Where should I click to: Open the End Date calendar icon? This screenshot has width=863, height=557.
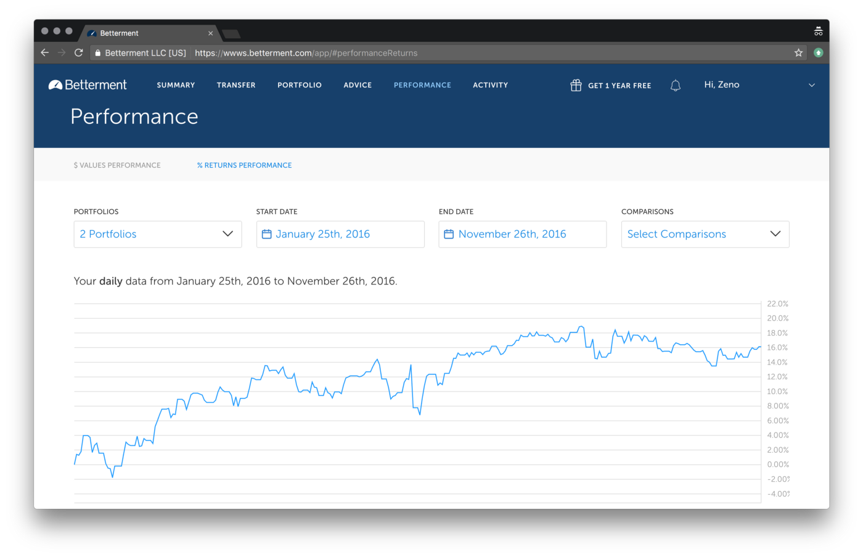pyautogui.click(x=449, y=234)
